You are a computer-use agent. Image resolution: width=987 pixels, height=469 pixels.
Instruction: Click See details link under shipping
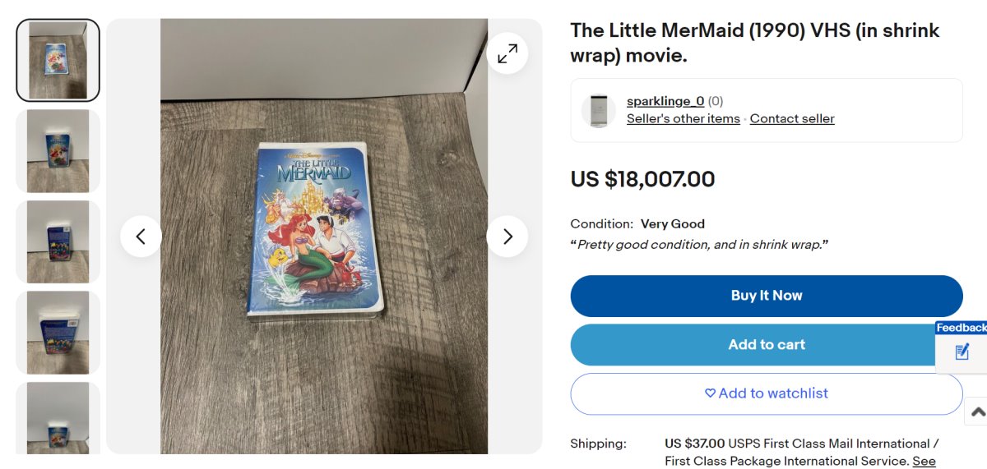pyautogui.click(x=924, y=461)
